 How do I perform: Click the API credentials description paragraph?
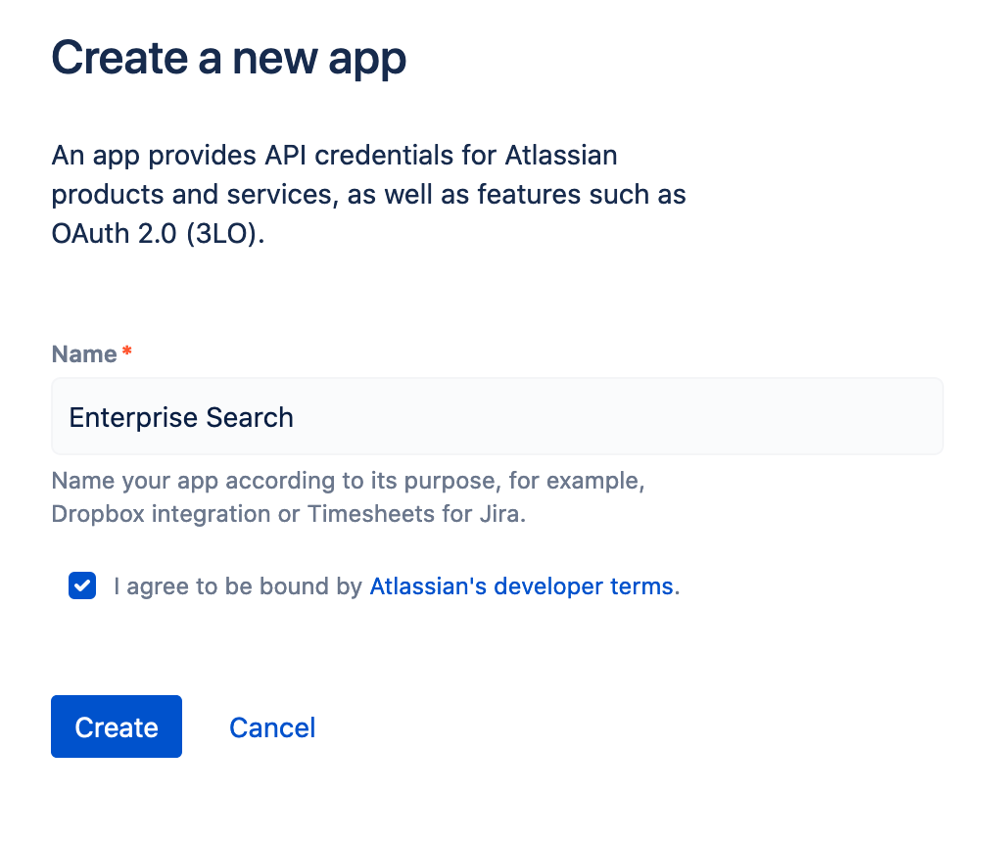pyautogui.click(x=368, y=194)
